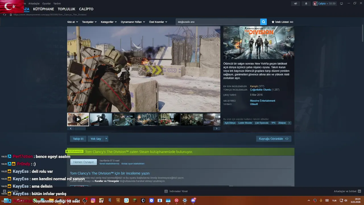Screen dimensions: 364x205
Task: Click the plus to add a tag
Action: click(x=289, y=123)
